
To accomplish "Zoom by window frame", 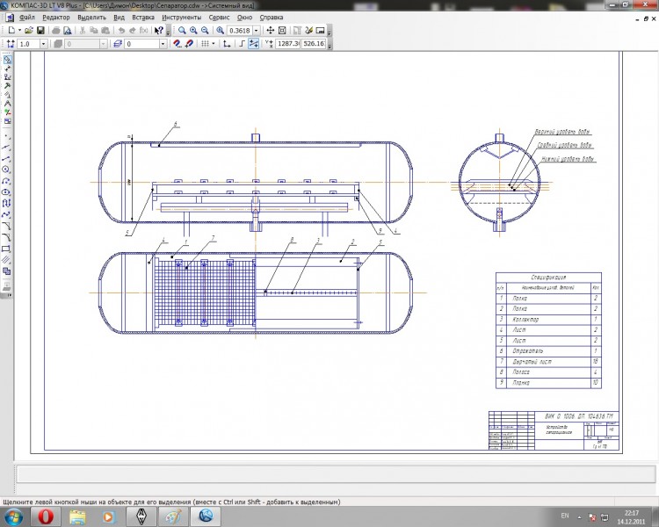I will click(182, 30).
